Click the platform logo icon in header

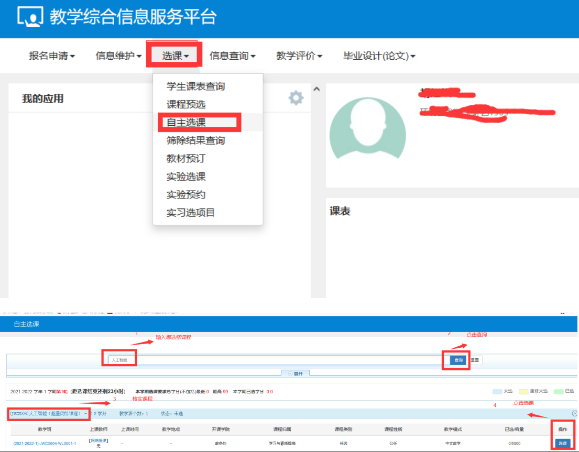[x=30, y=17]
